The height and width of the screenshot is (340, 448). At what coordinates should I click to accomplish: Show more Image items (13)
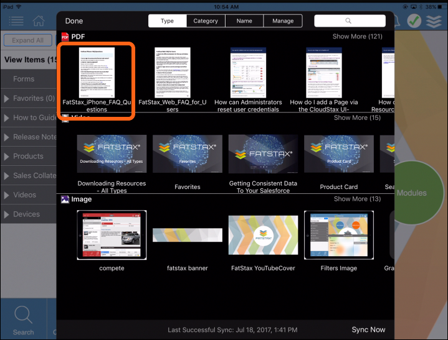tap(357, 199)
